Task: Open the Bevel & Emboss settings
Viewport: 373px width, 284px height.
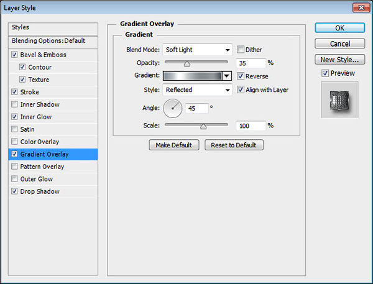Action: [x=53, y=55]
